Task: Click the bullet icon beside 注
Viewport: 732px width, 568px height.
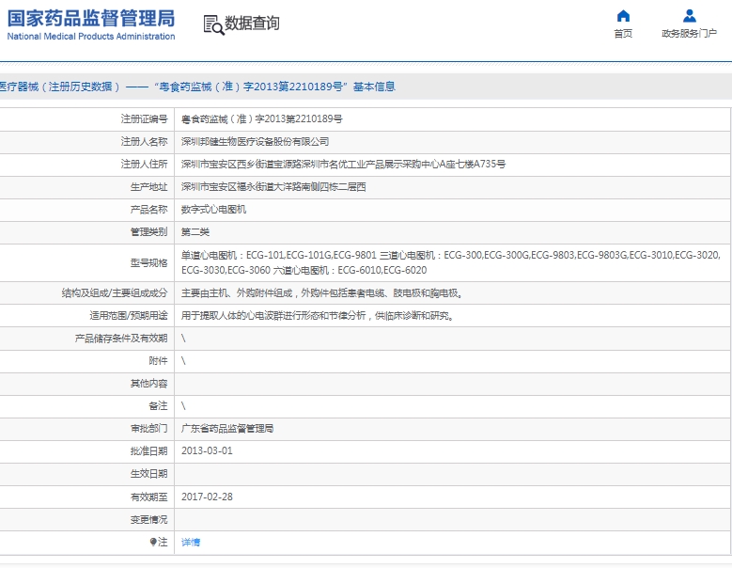Action: tap(153, 542)
